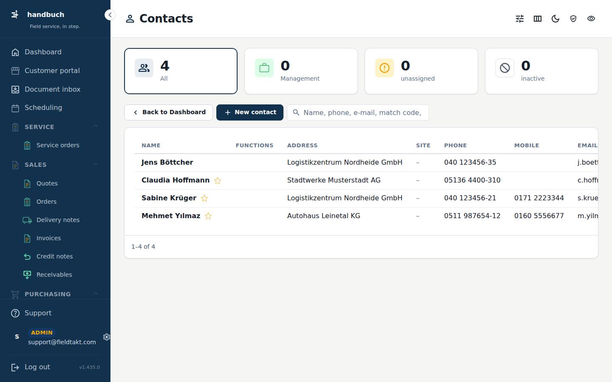
Task: Select the All contacts filter card
Action: (181, 71)
